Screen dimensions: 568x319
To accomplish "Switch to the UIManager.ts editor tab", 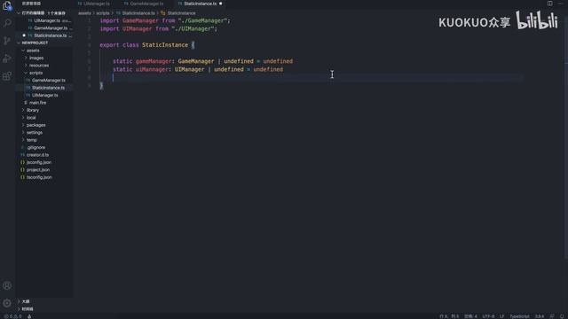I will coord(94,4).
